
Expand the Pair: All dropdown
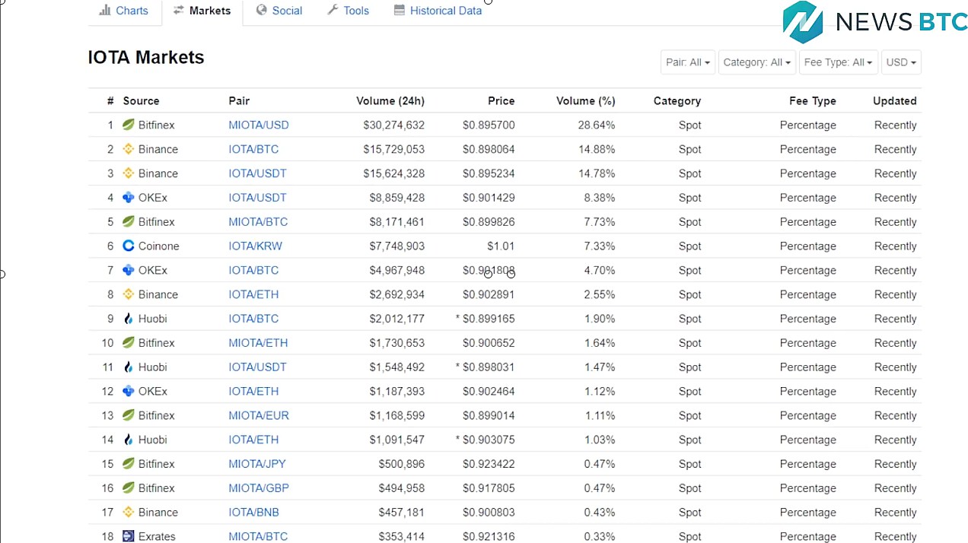(688, 62)
